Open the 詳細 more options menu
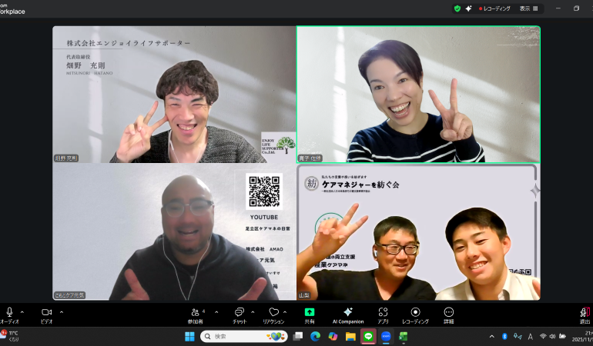Screen dimensions: 593x346 [449, 312]
